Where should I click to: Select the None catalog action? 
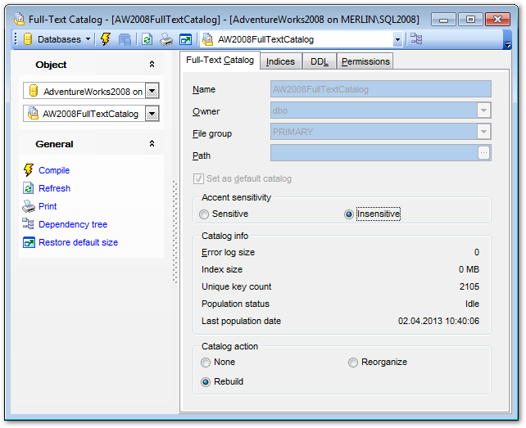tap(206, 363)
